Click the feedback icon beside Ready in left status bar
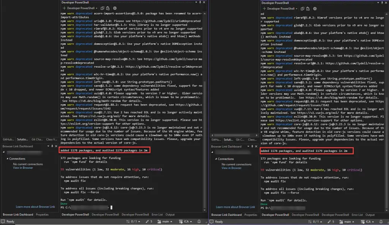This screenshot has height=225, width=389. pos(3,221)
